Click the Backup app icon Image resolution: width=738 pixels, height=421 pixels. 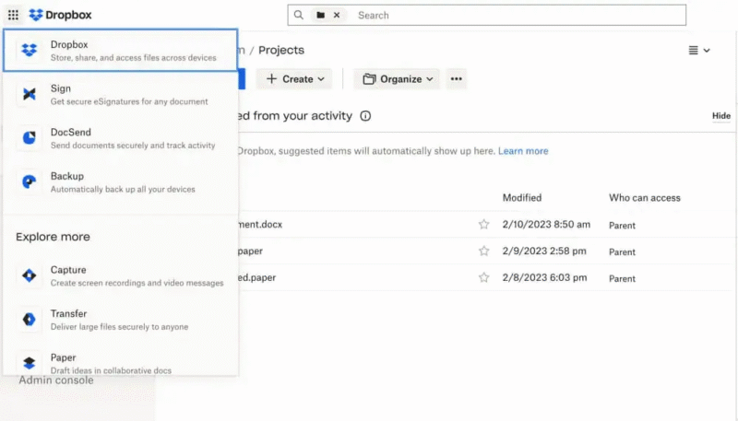(30, 181)
